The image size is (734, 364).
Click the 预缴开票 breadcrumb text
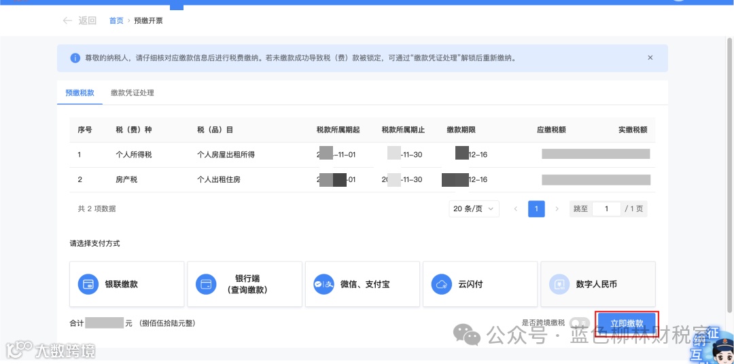tap(148, 20)
